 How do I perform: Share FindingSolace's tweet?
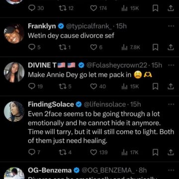point(171,152)
